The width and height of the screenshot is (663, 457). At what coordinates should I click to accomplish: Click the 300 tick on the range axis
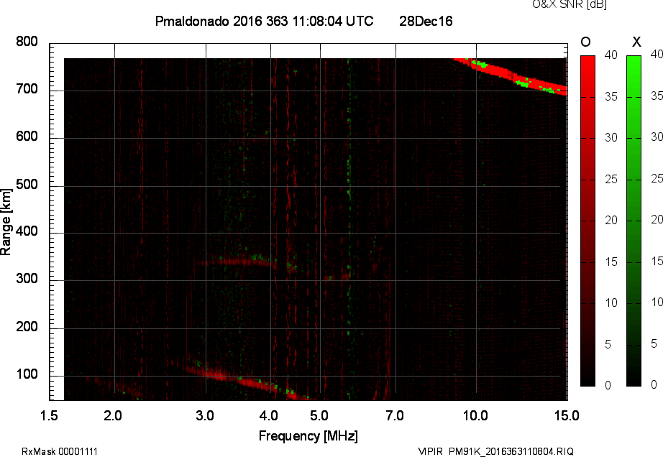coord(27,279)
